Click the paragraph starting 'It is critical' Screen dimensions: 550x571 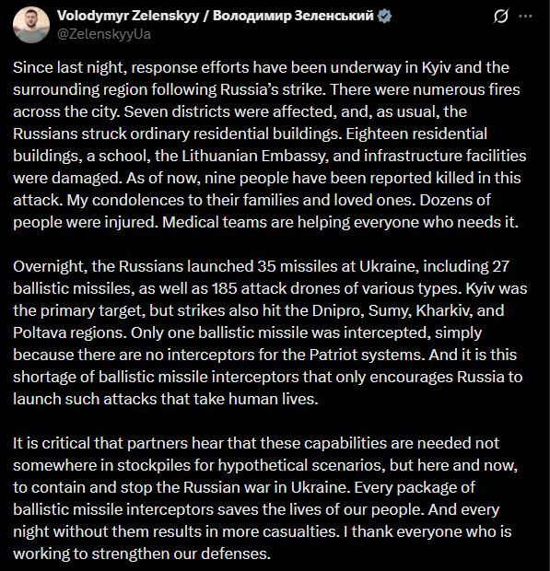265,498
